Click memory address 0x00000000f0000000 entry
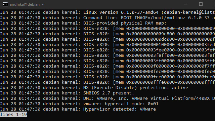The image size is (215, 121). click(150, 66)
